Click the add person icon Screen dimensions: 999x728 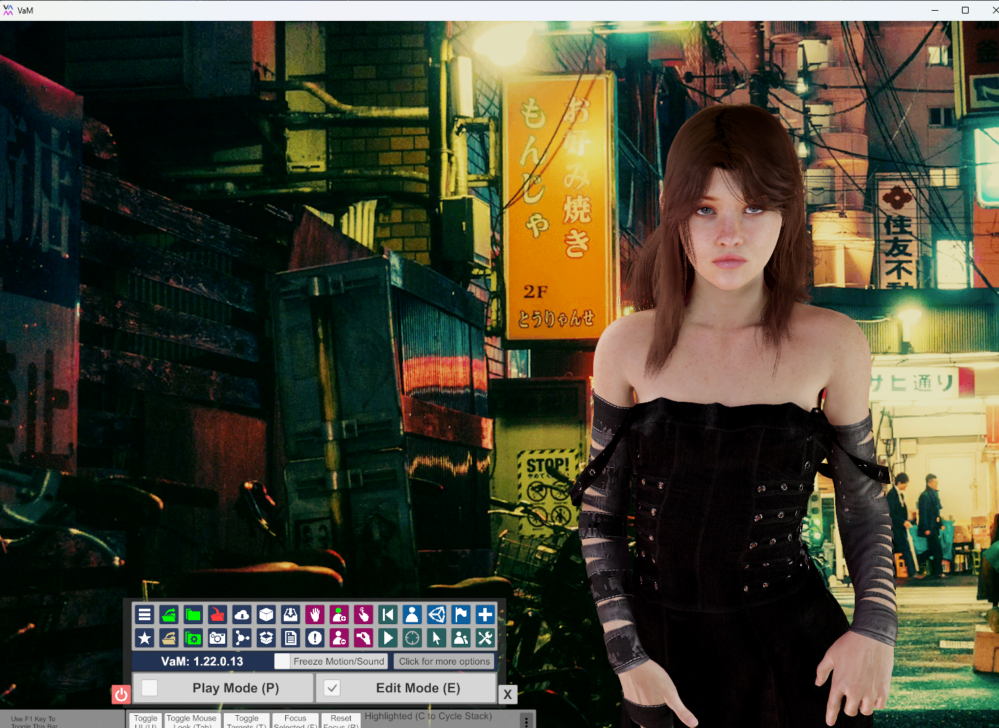[339, 614]
